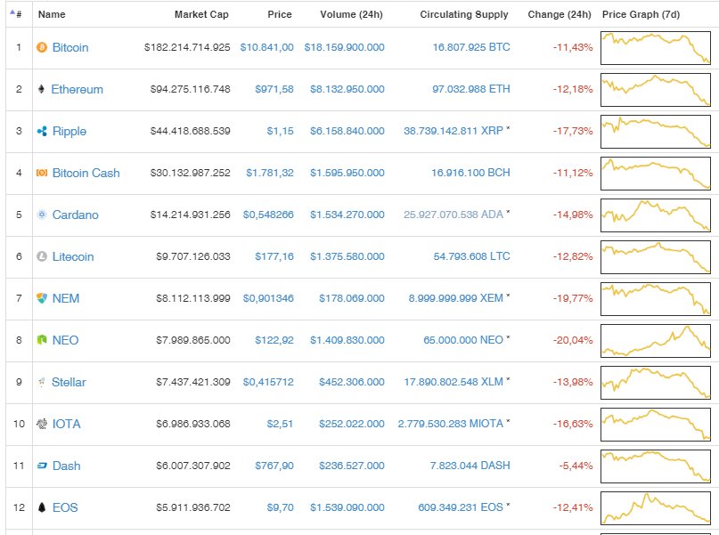Open the Cardano name link
This screenshot has width=719, height=535.
pos(75,215)
